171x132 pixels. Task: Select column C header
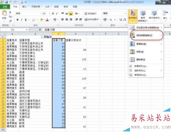(58, 34)
